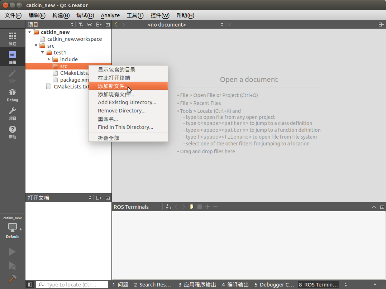
Task: Click the Type to locate search field
Action: (x=72, y=285)
